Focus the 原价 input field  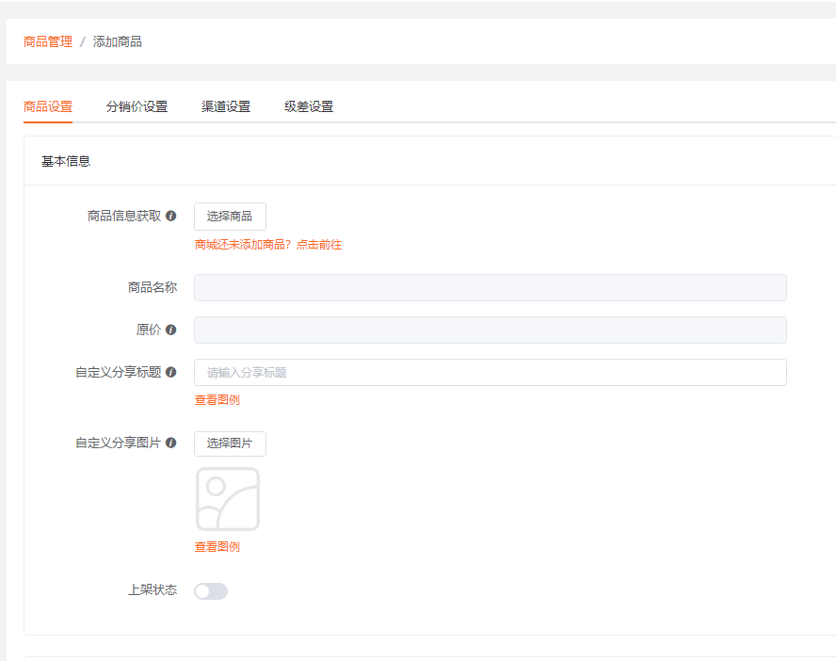[x=490, y=330]
